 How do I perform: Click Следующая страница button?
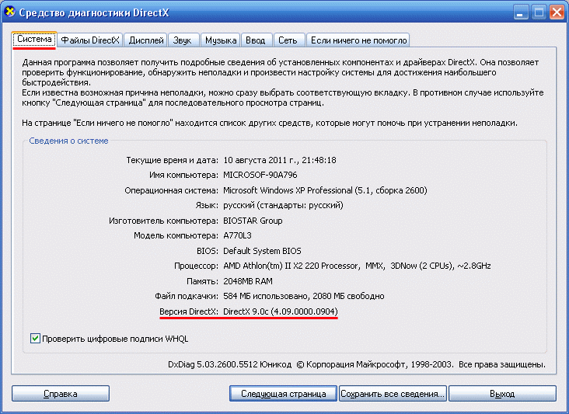pyautogui.click(x=283, y=394)
